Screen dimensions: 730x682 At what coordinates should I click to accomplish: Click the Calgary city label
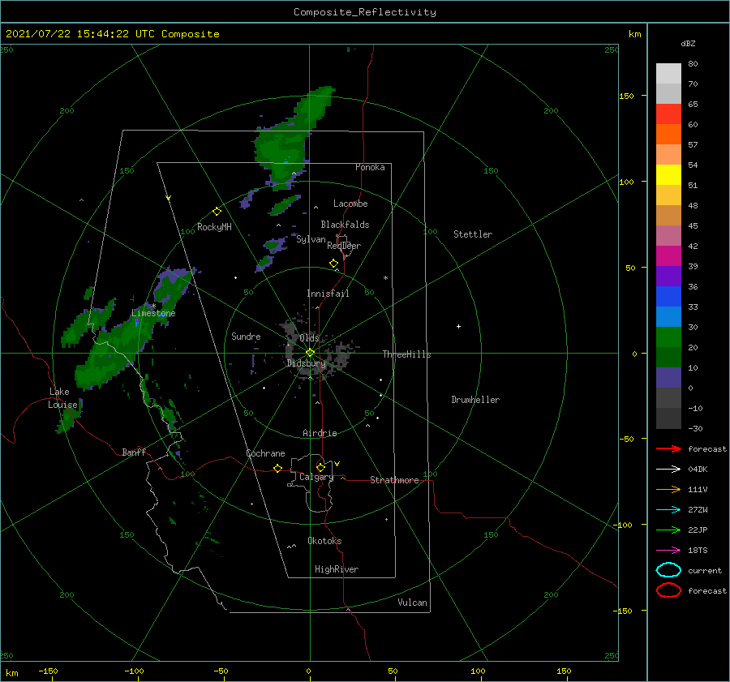316,477
